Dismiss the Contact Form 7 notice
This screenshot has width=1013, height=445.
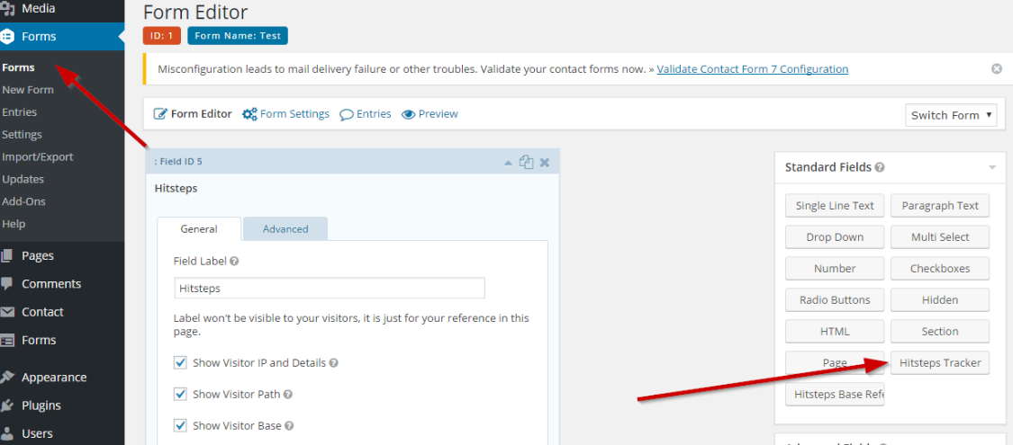[997, 69]
